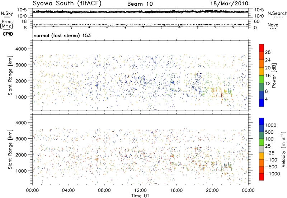Click the '4000' tick on the Velocity panel axis
The width and height of the screenshot is (287, 198).
pyautogui.click(x=21, y=123)
